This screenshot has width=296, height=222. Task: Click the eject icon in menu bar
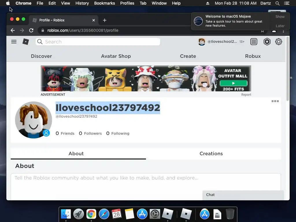tap(208, 3)
